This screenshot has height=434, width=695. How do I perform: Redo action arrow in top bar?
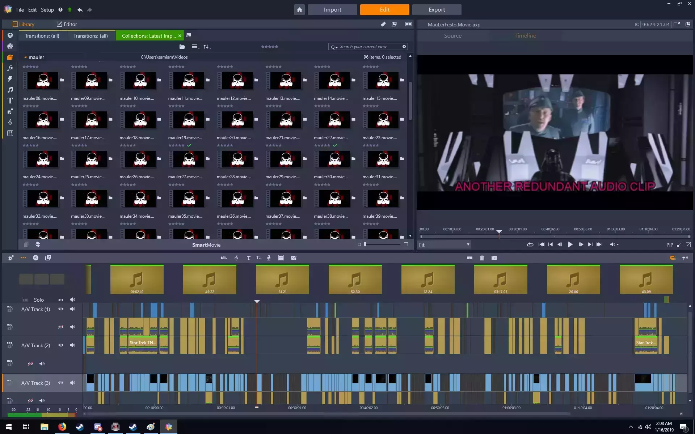click(x=89, y=10)
